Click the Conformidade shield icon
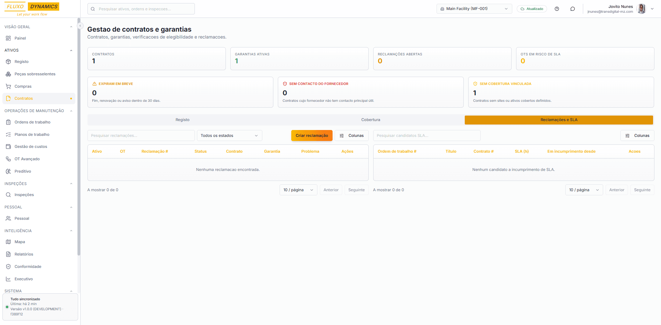 [x=8, y=267]
